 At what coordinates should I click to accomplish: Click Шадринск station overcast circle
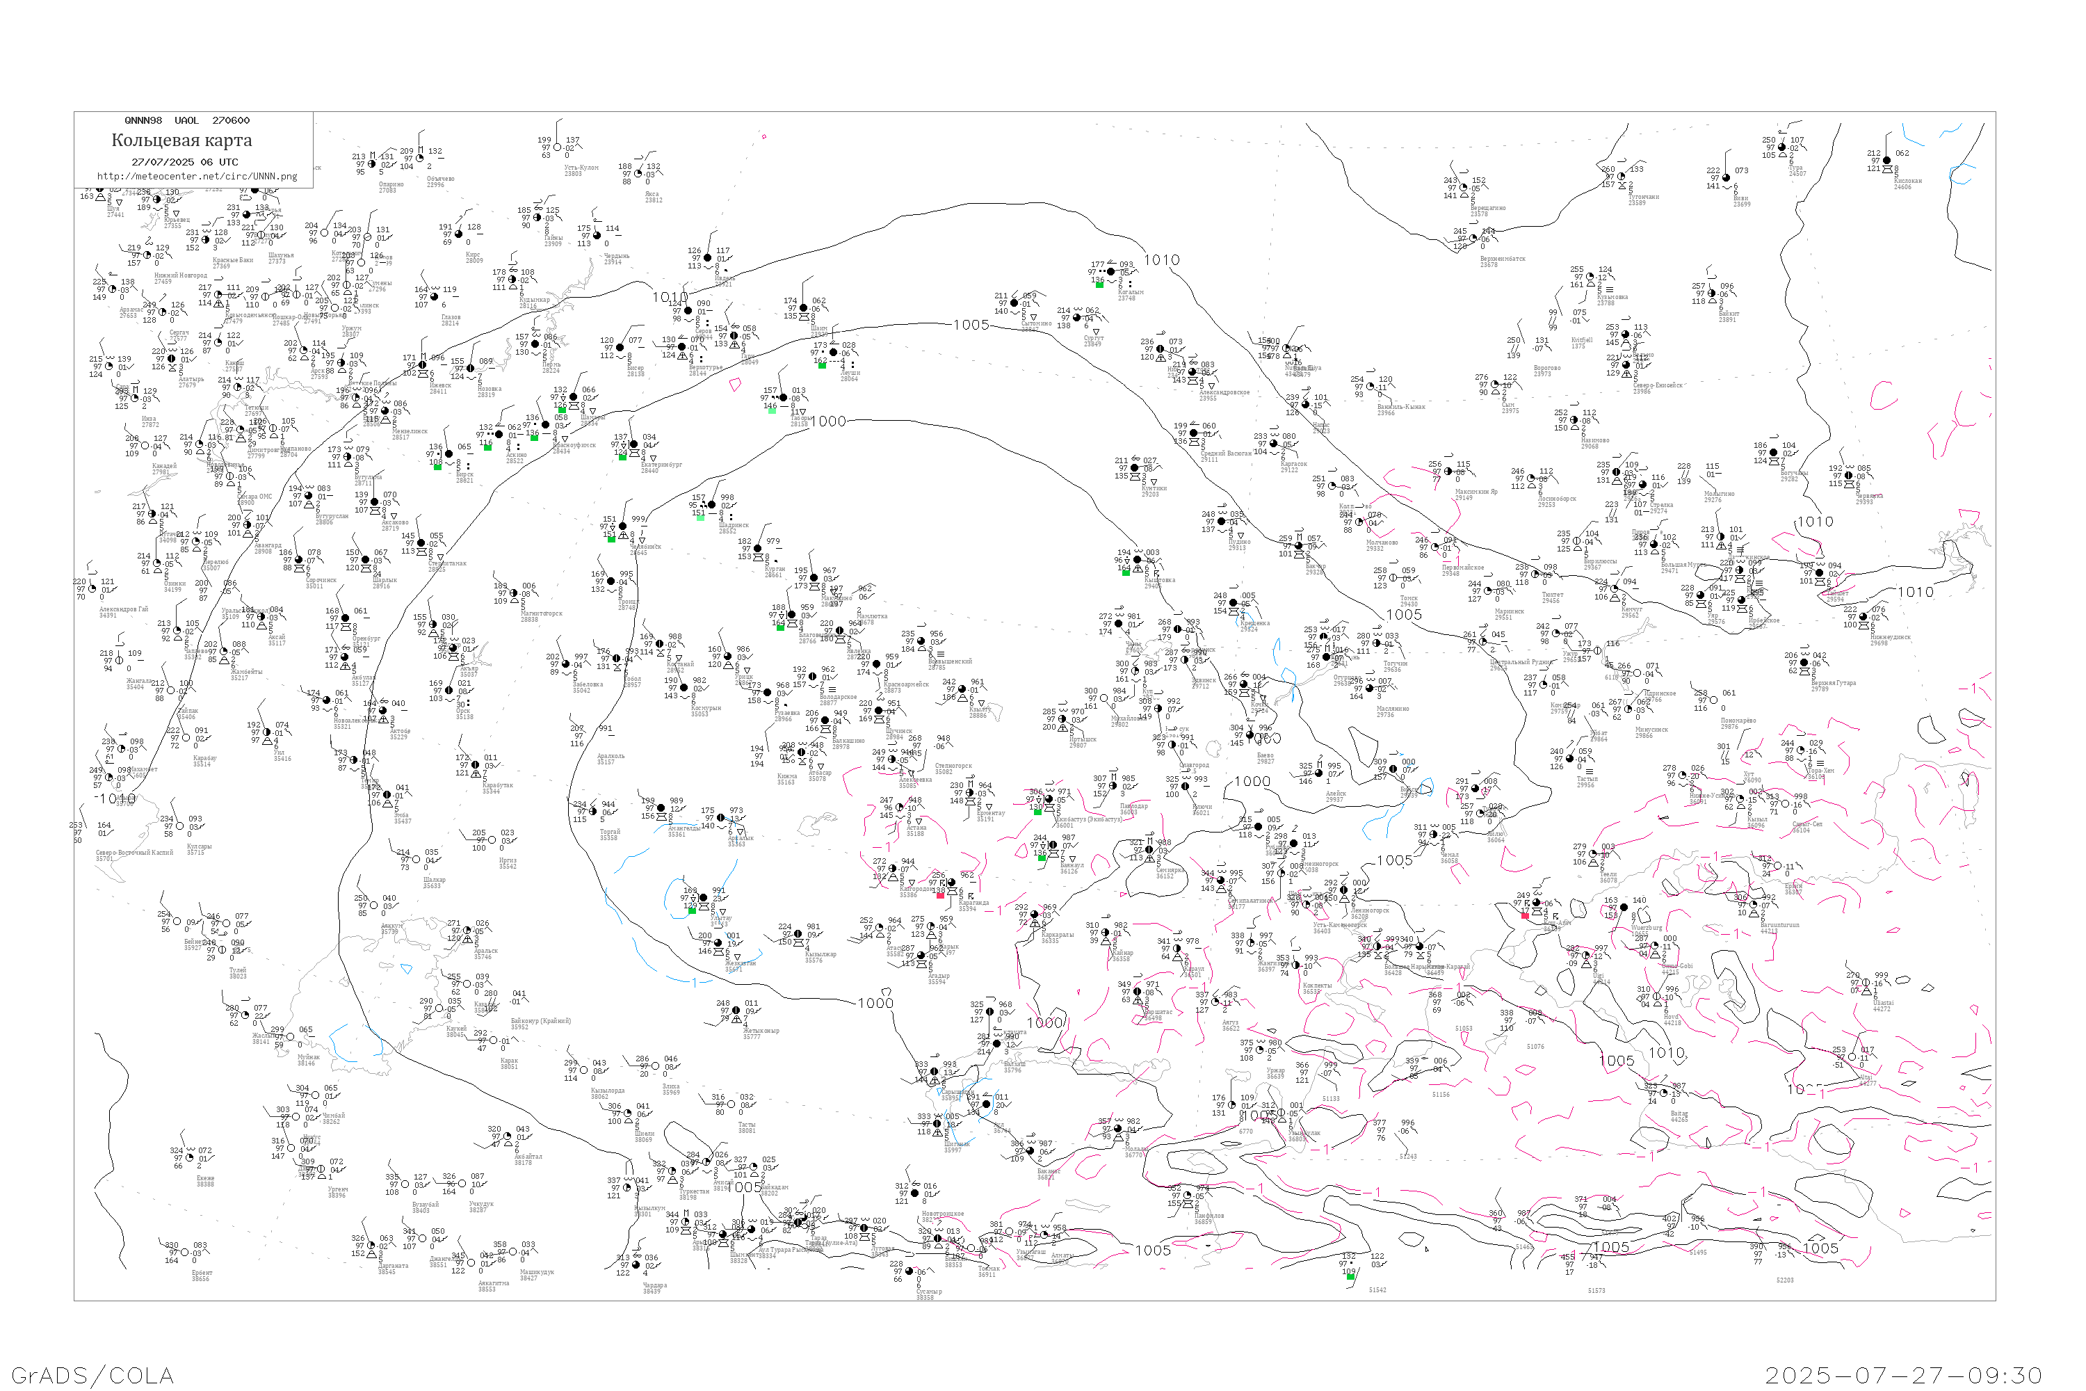tap(711, 506)
